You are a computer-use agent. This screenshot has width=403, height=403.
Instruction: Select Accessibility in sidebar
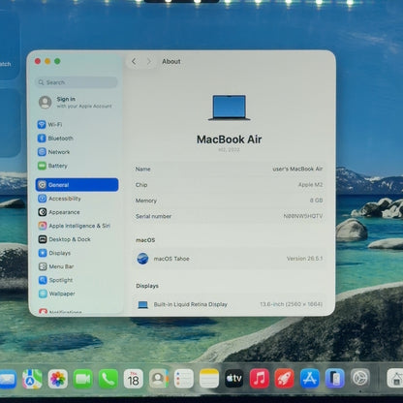tap(59, 199)
